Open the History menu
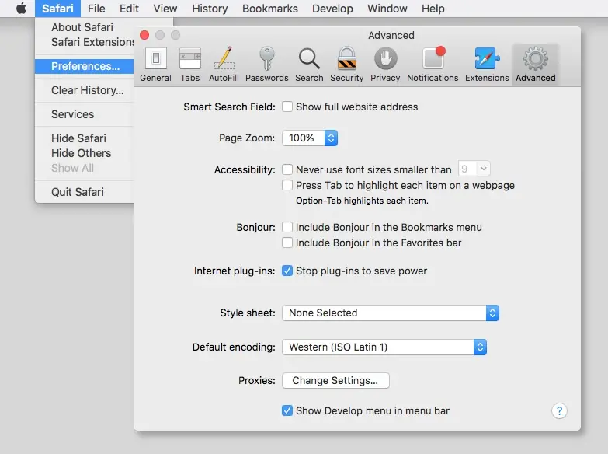 [210, 8]
